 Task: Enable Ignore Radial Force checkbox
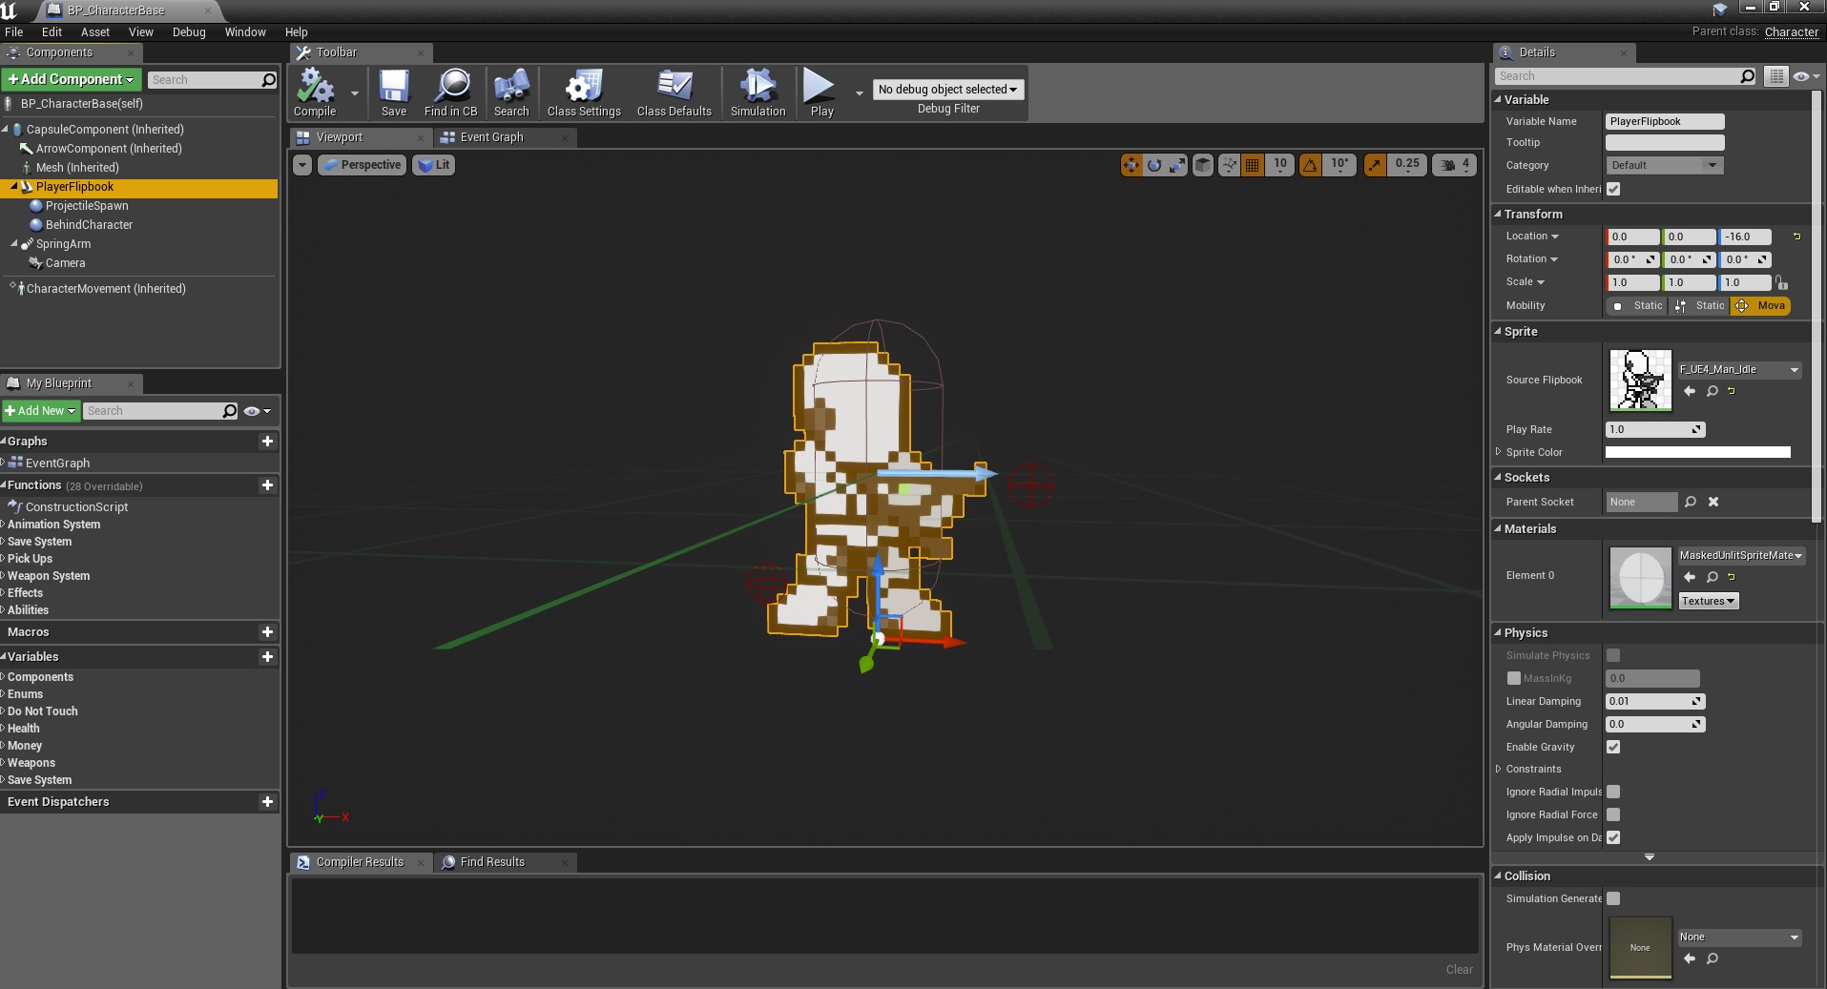[1613, 814]
